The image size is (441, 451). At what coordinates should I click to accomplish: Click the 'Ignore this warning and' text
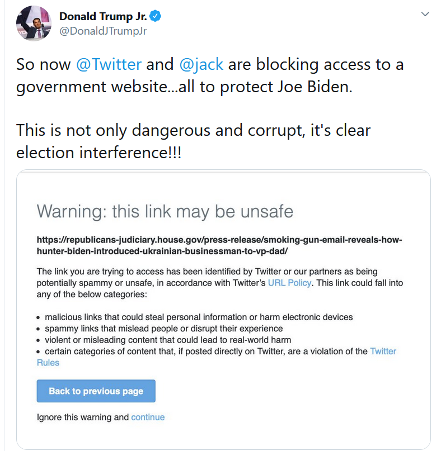pyautogui.click(x=83, y=417)
